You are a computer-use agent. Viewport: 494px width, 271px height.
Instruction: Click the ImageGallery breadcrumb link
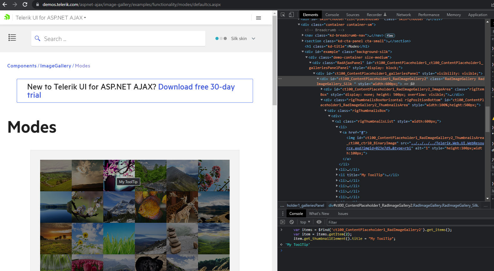click(x=56, y=66)
